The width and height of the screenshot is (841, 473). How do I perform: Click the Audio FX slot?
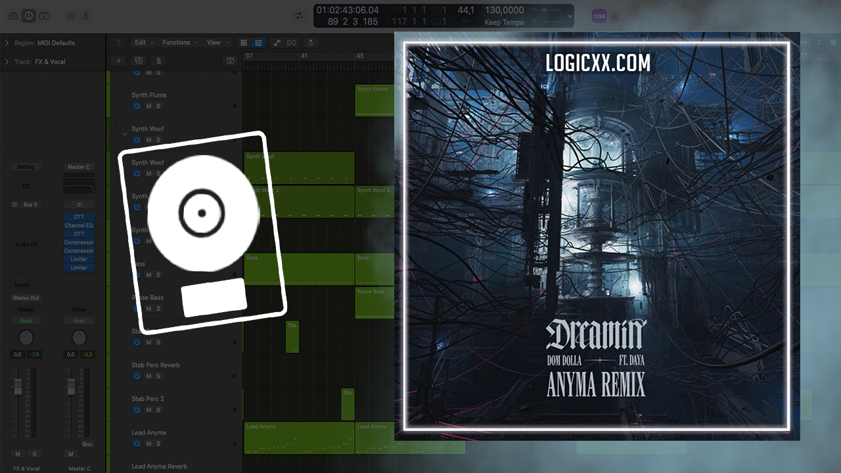pos(26,244)
